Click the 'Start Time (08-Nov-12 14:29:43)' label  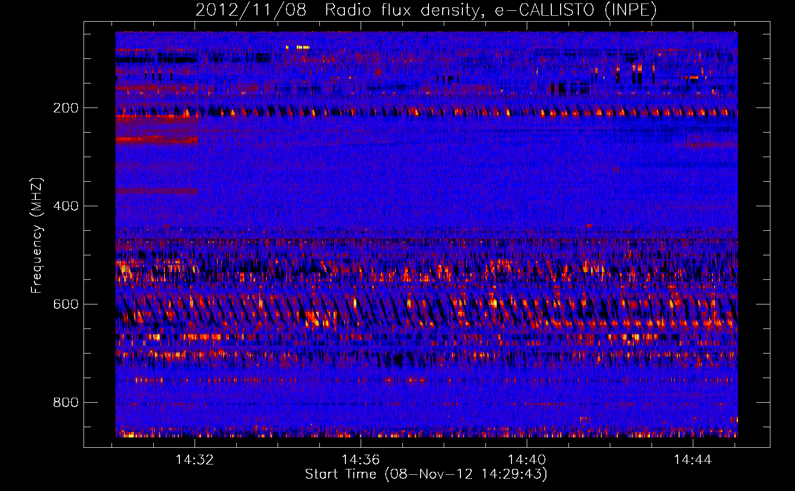426,474
